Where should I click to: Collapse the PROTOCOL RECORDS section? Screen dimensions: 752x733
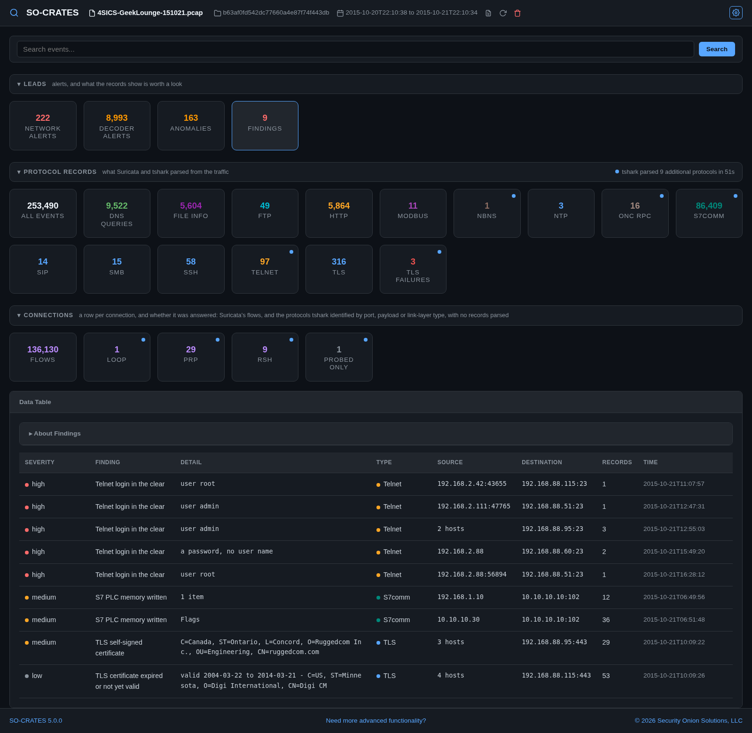(x=376, y=172)
